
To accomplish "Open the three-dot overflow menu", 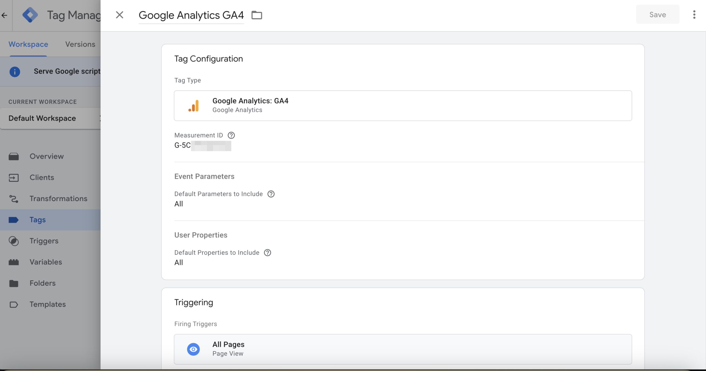I will (694, 15).
